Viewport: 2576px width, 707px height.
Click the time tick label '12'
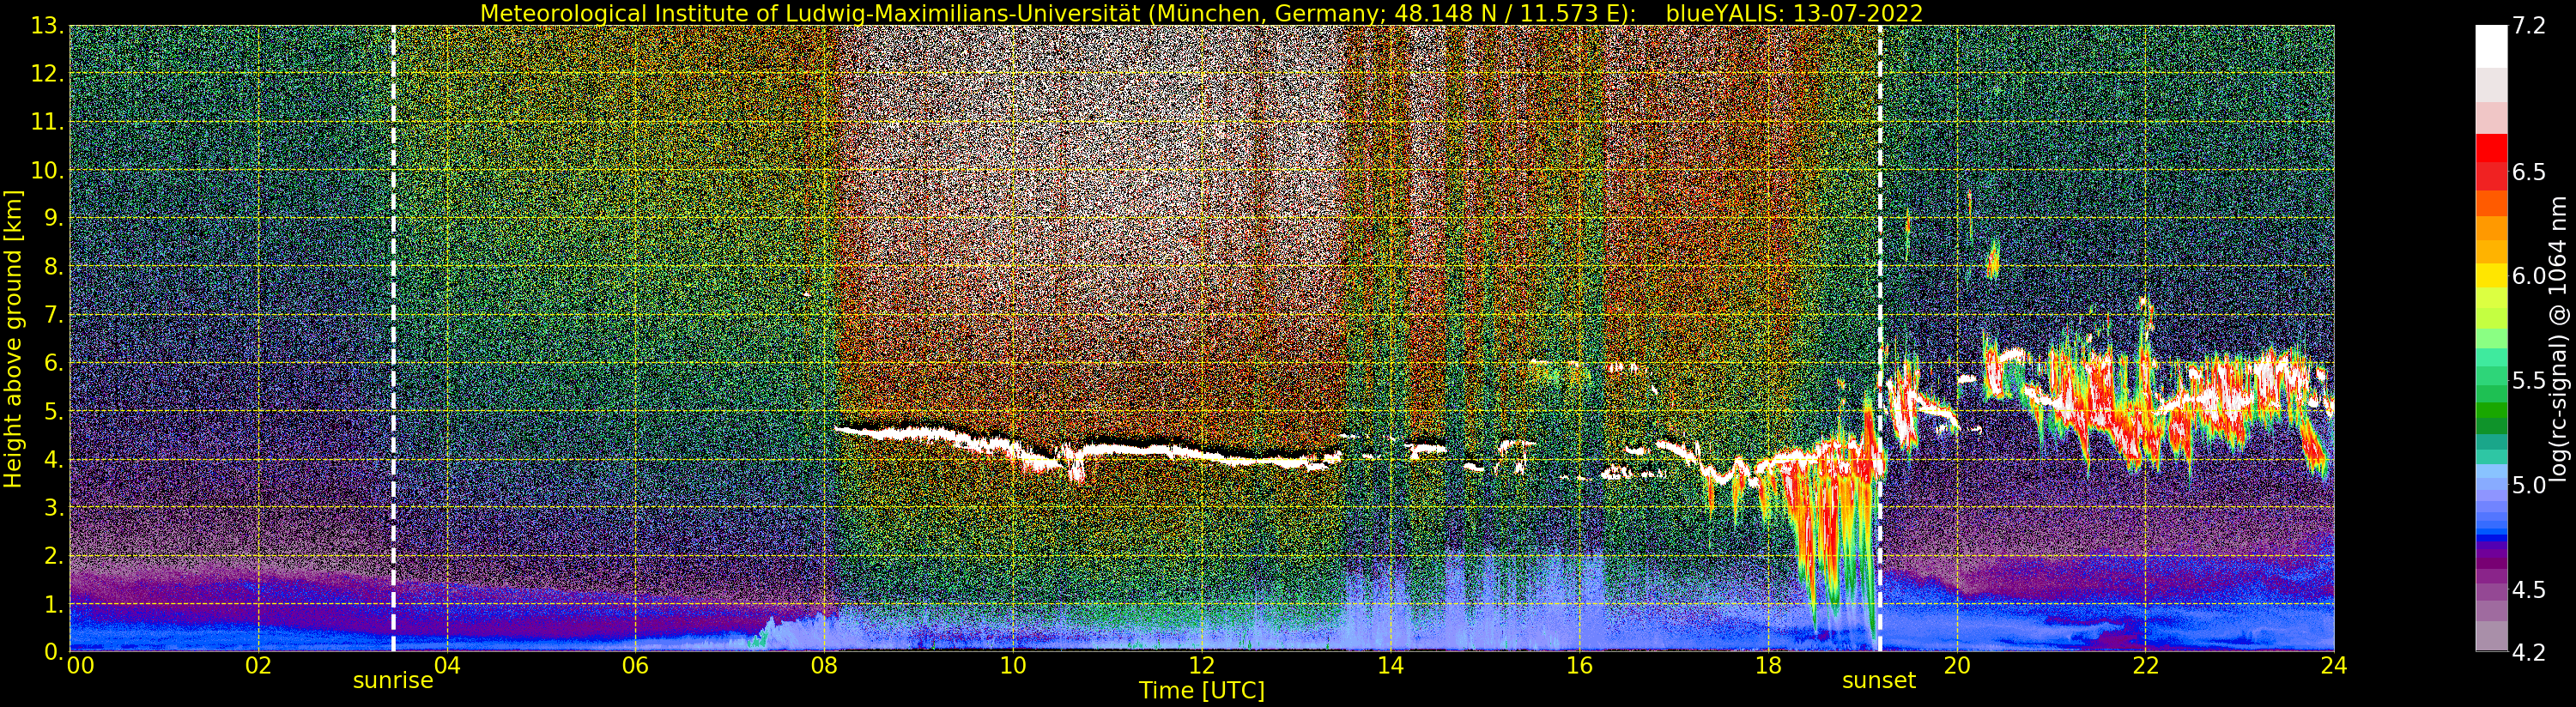pyautogui.click(x=1202, y=666)
